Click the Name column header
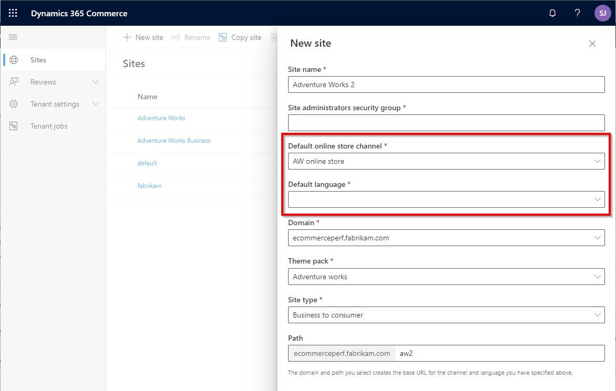The width and height of the screenshot is (616, 391). click(x=147, y=97)
